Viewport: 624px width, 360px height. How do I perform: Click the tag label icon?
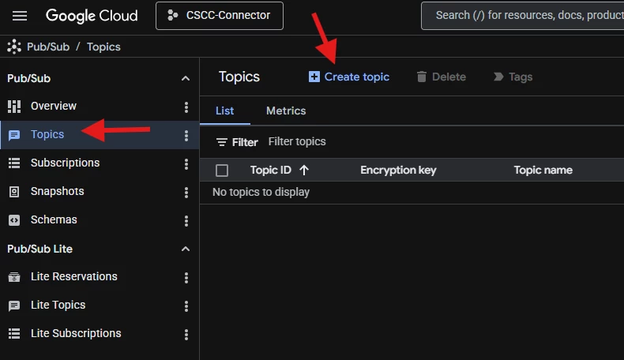(x=498, y=77)
